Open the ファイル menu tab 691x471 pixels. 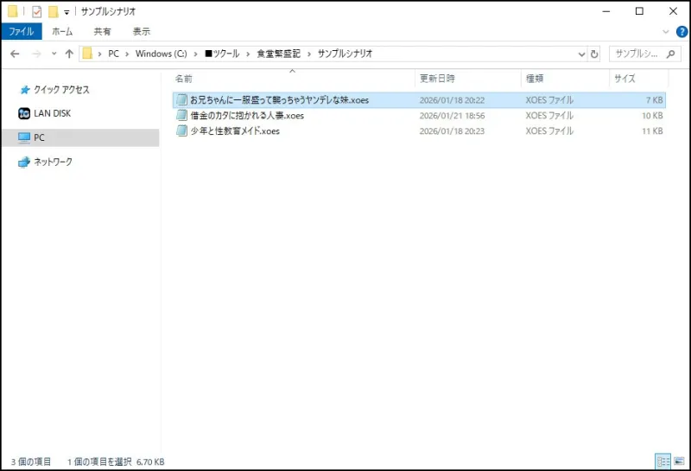[x=21, y=31]
